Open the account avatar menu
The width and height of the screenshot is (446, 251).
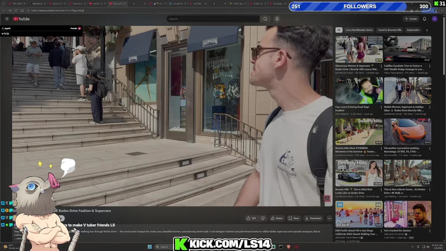[x=434, y=19]
